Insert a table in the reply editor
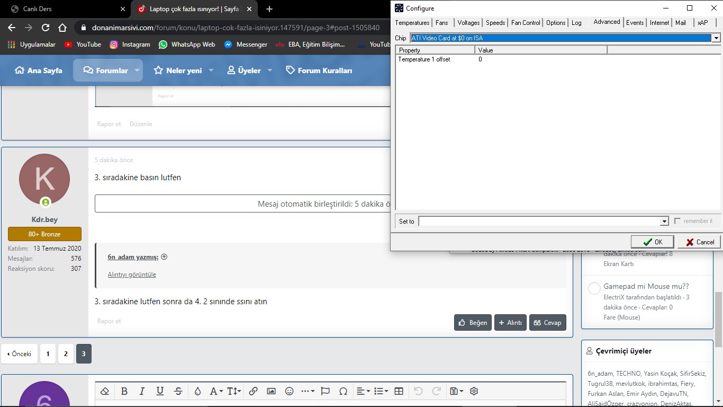 [399, 391]
